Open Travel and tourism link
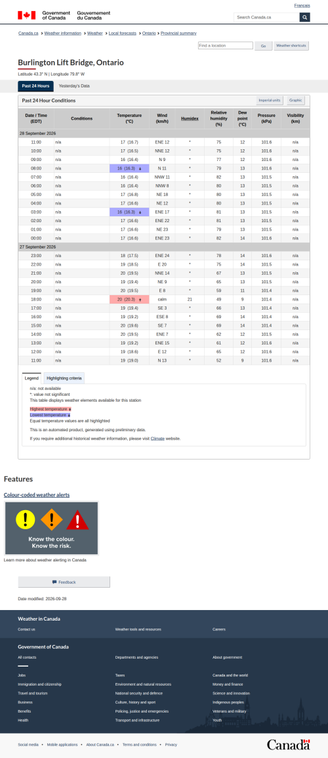 coord(33,693)
